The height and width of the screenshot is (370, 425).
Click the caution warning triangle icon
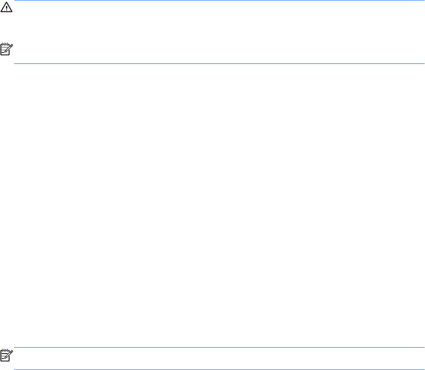click(7, 9)
